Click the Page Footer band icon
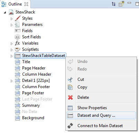 coord(18,93)
